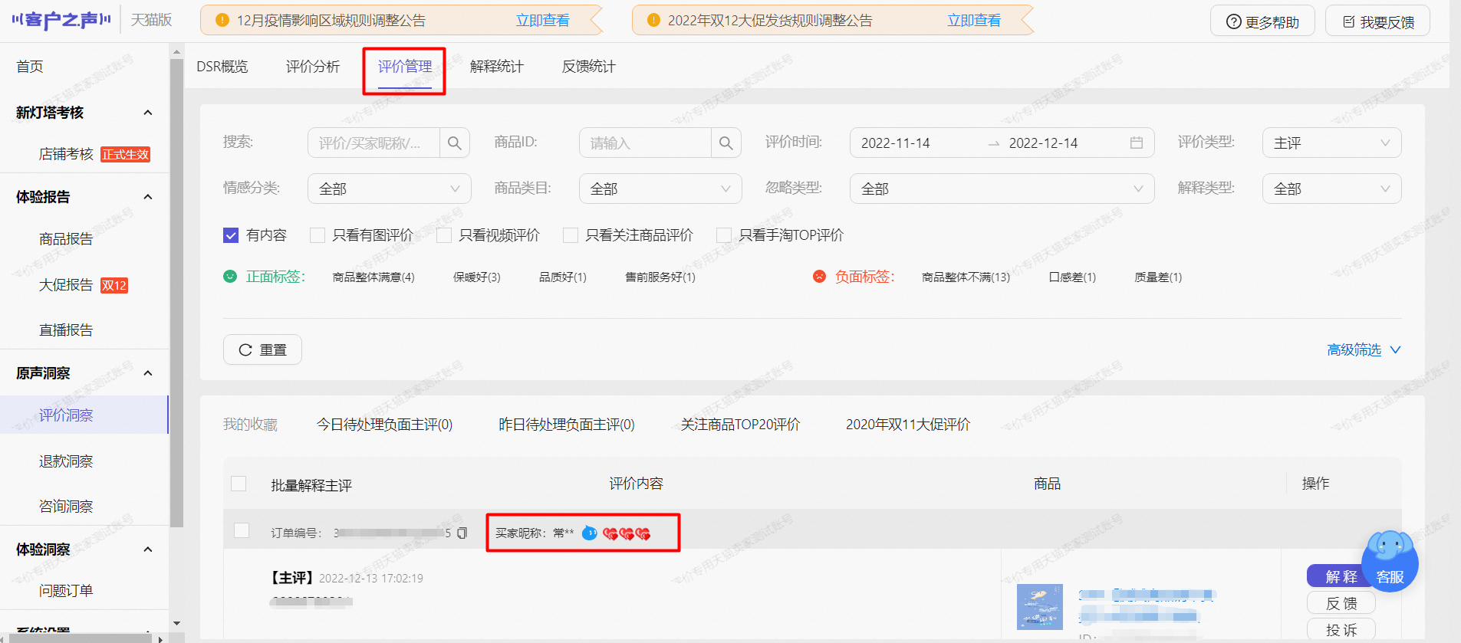The image size is (1461, 643).
Task: Click the red sad-face 负面标签 icon
Action: tap(819, 277)
